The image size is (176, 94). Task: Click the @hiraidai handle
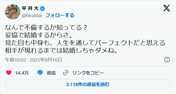pyautogui.click(x=32, y=16)
